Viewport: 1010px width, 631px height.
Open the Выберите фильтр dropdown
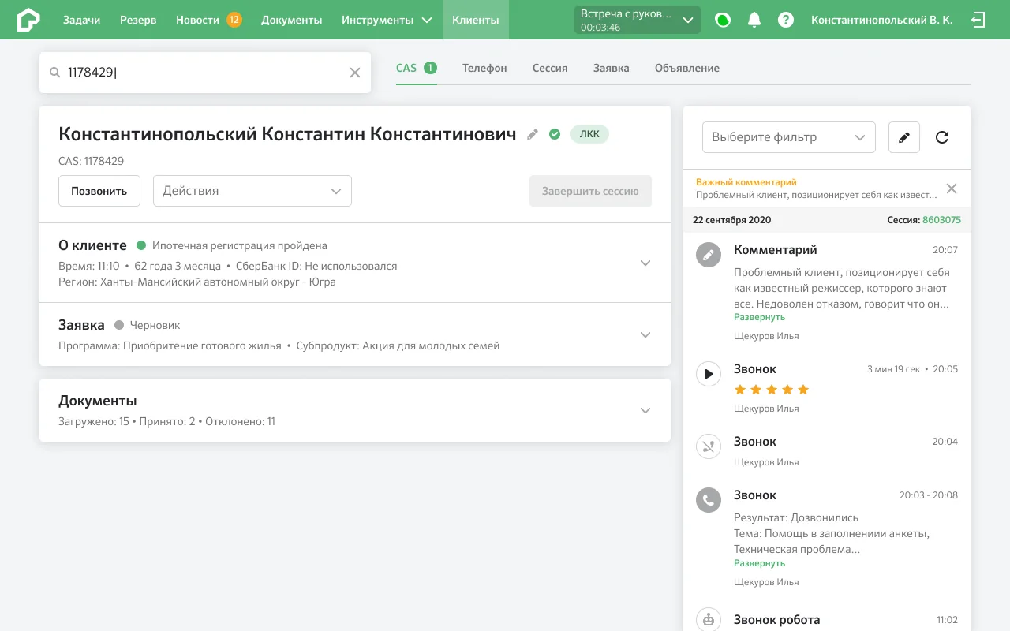[x=789, y=137]
